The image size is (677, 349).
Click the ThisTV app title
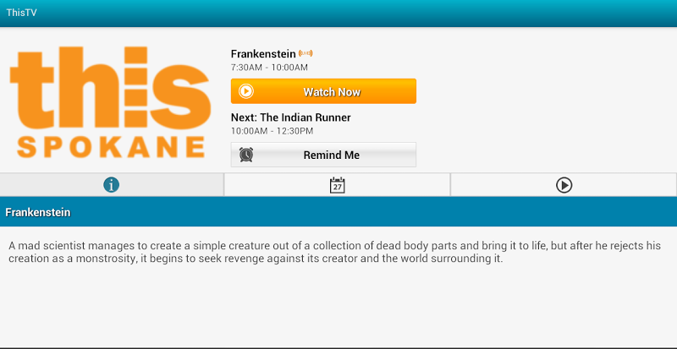coord(22,13)
